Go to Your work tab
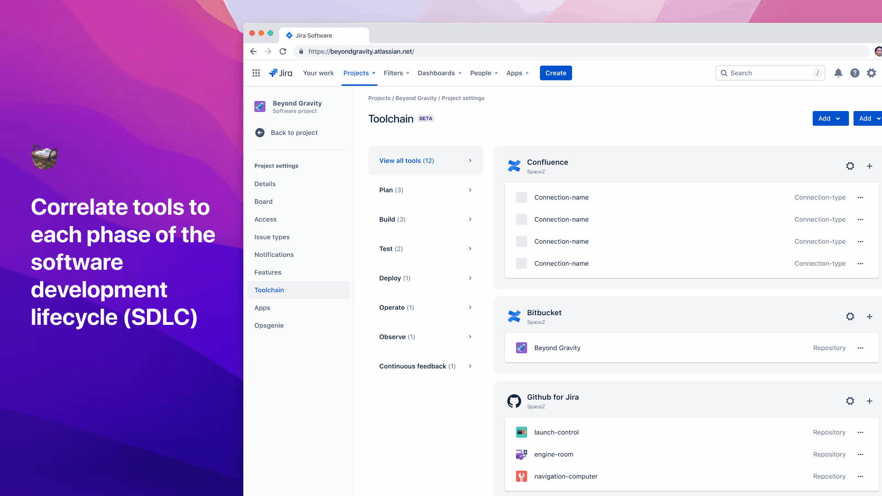This screenshot has height=496, width=882. 318,73
